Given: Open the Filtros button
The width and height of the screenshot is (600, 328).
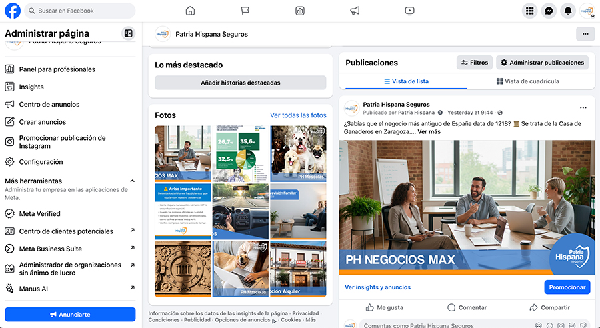Looking at the screenshot, I should tap(475, 63).
